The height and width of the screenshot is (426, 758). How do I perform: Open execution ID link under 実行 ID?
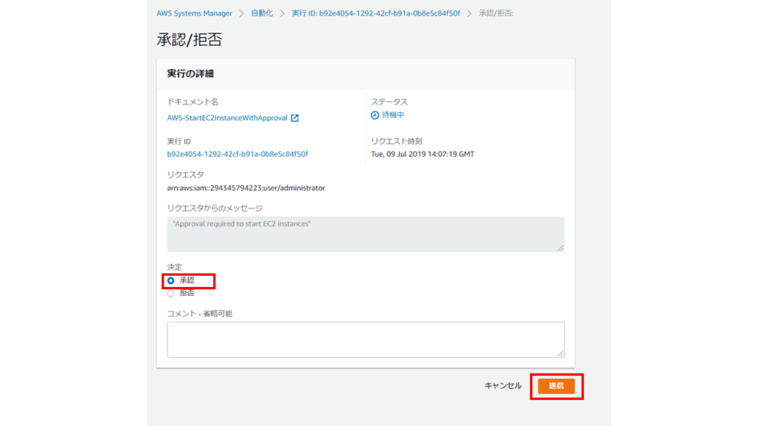tap(238, 154)
